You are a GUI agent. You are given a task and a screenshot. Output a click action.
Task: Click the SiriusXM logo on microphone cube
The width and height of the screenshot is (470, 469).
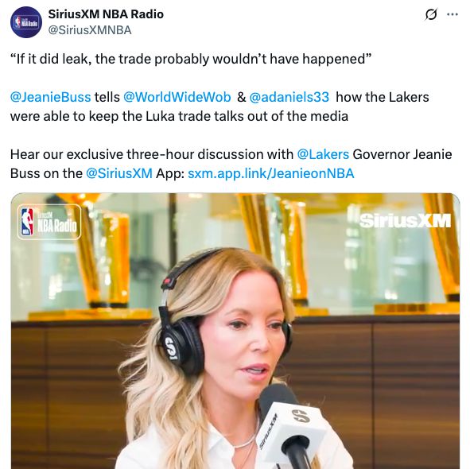point(301,417)
